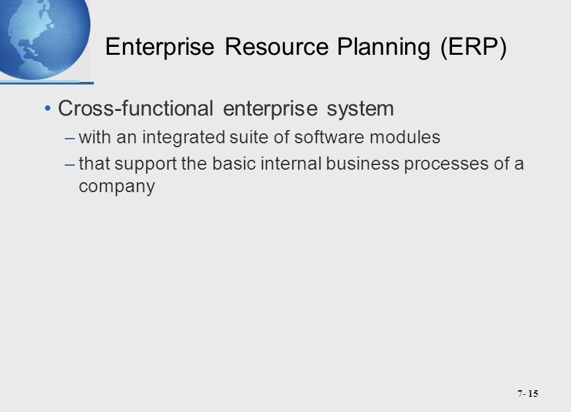Click the blue bullet dot marker
The width and height of the screenshot is (571, 412).
click(x=48, y=108)
